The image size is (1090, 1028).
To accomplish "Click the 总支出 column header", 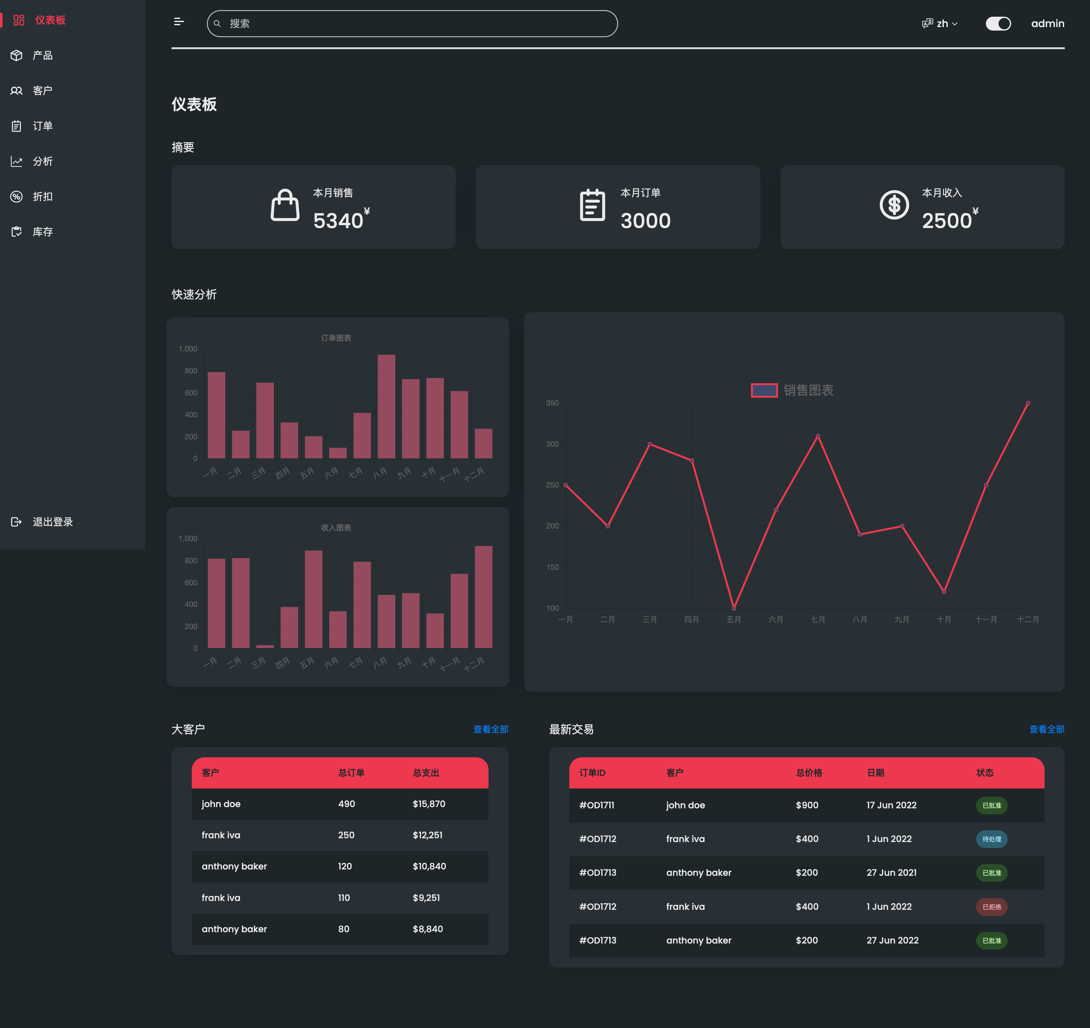I will 425,773.
